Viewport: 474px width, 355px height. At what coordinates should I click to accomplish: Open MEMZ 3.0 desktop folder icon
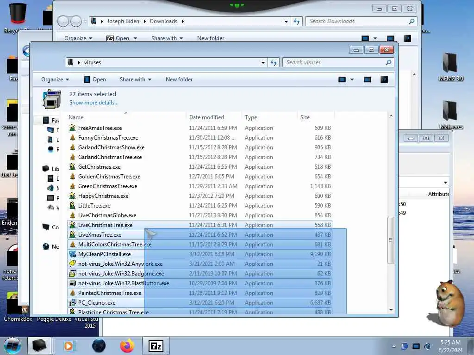tap(450, 67)
